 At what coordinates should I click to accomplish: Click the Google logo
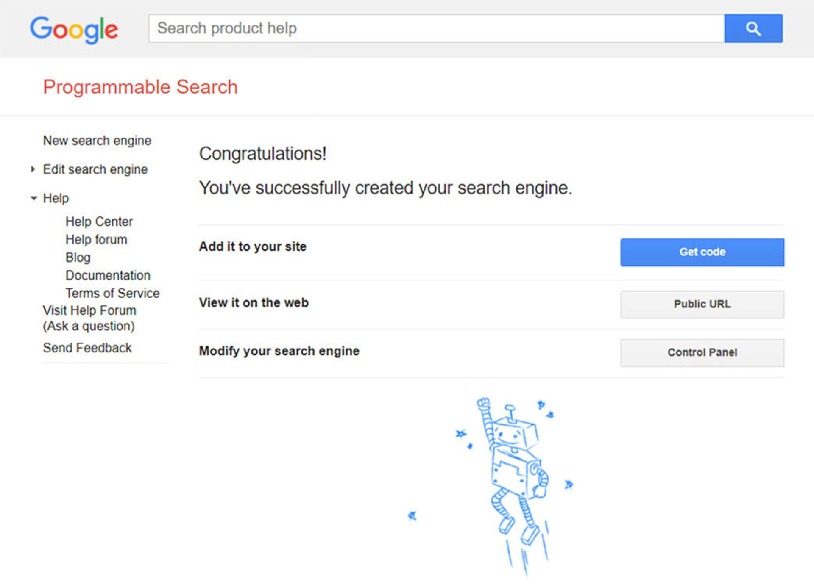click(74, 29)
